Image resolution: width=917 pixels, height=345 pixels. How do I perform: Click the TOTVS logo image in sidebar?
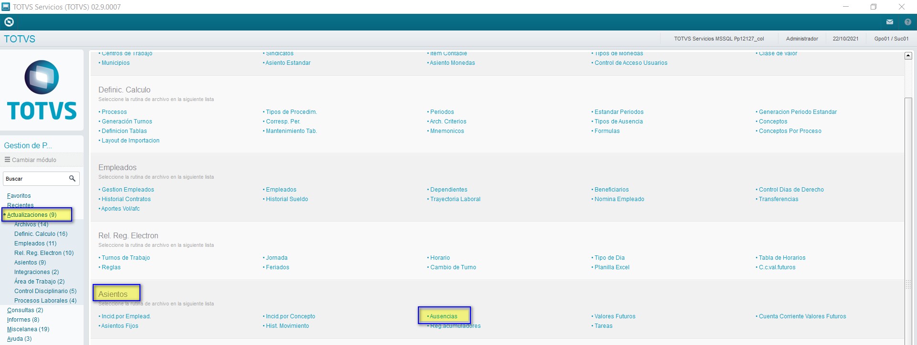point(42,90)
